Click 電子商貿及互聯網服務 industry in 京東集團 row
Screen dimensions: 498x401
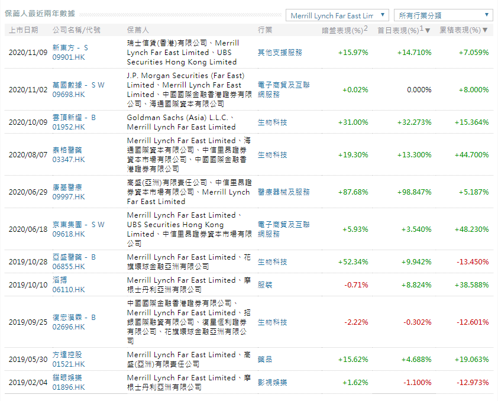284,229
